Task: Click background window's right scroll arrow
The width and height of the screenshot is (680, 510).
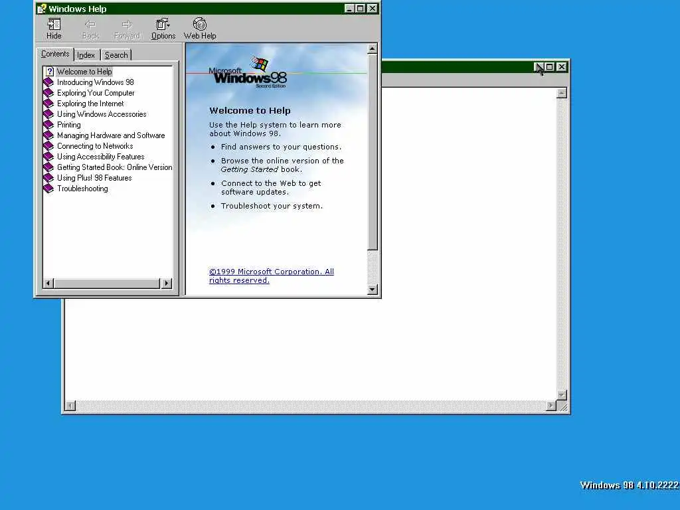Action: [x=551, y=406]
